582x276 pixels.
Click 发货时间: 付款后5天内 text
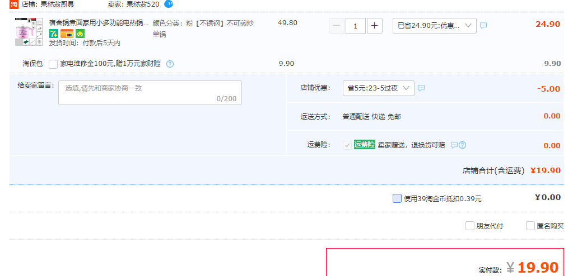click(x=85, y=43)
